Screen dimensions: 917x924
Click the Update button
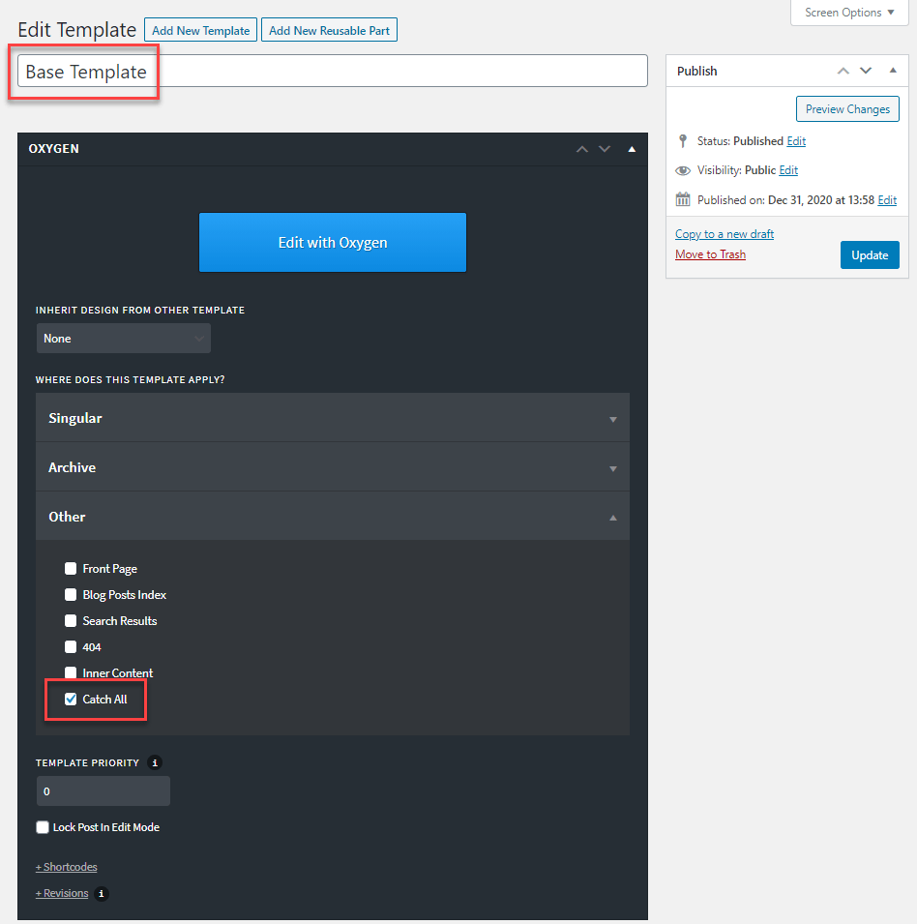coord(869,254)
